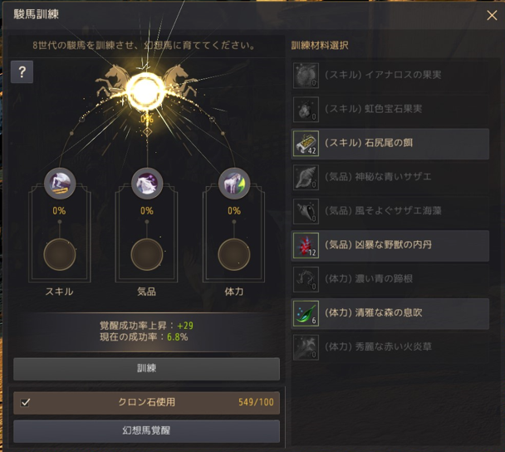
Task: Click the empty 体力 material slot circle
Action: pyautogui.click(x=234, y=254)
